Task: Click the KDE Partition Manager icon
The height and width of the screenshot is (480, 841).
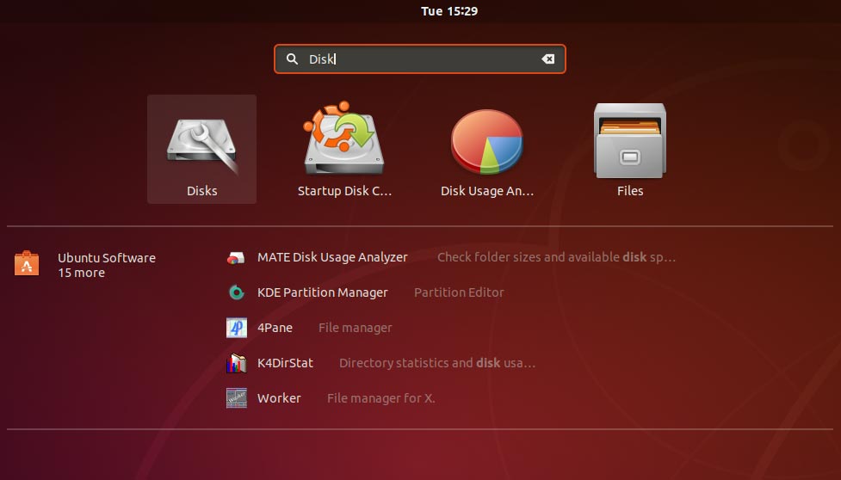Action: point(237,292)
